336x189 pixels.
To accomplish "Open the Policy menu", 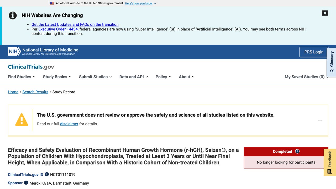I will [163, 77].
